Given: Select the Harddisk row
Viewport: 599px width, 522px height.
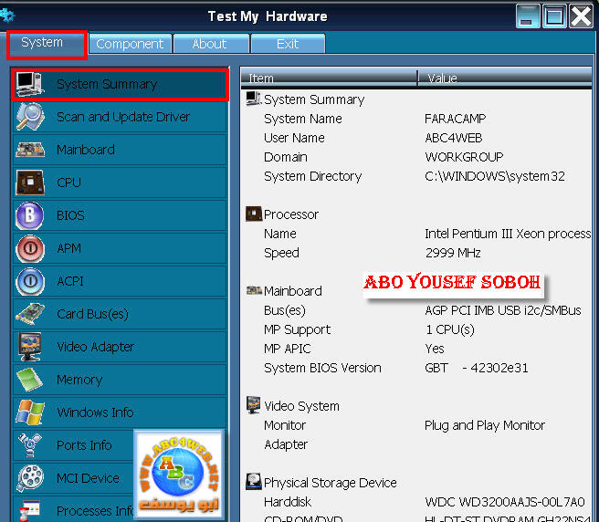Looking at the screenshot, I should click(416, 502).
